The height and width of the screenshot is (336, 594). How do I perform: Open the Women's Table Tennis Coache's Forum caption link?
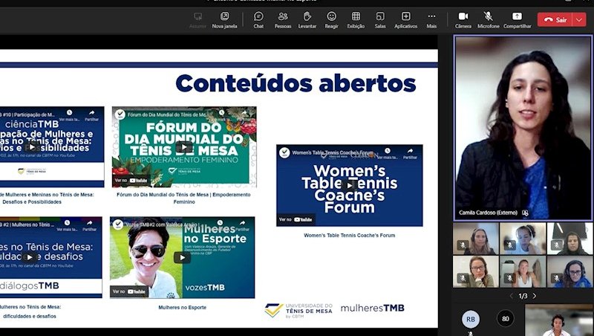pyautogui.click(x=349, y=235)
